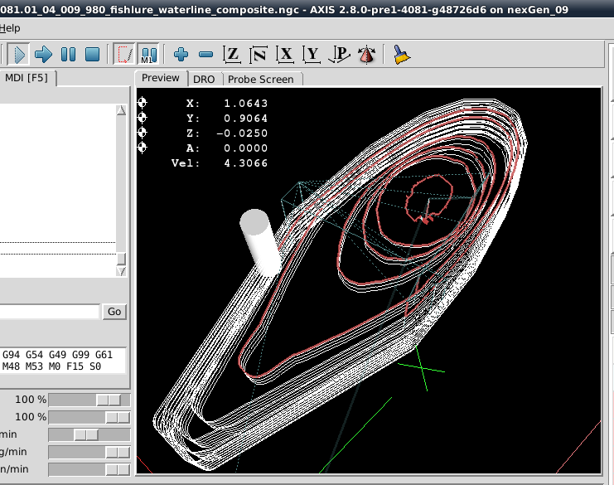Toggle the M1 optional pause button

148,55
